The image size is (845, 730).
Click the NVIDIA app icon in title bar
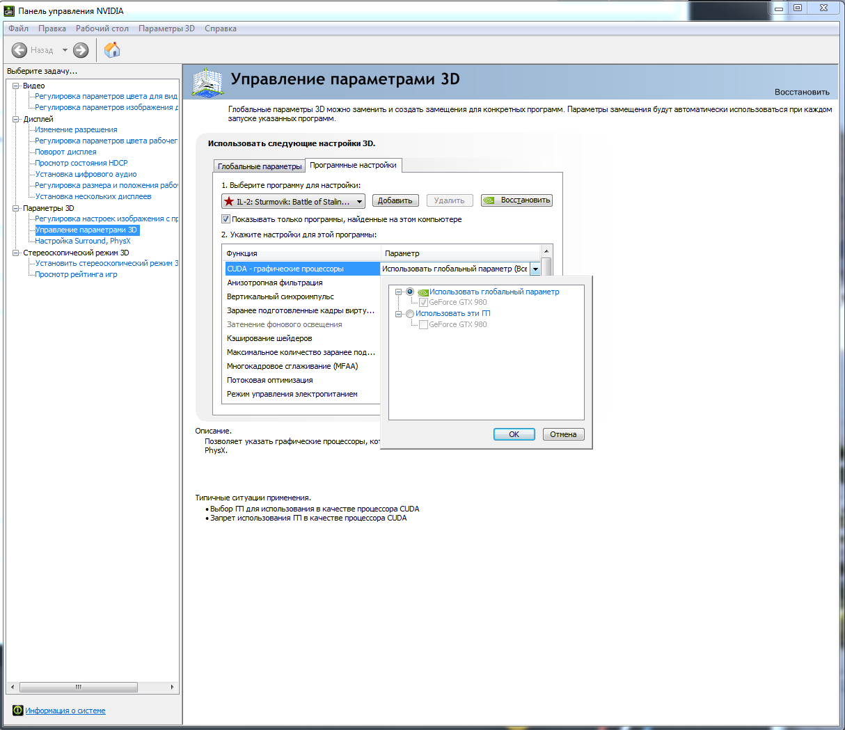coord(9,10)
